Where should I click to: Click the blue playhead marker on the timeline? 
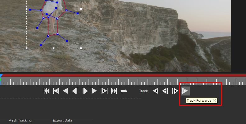[1, 76]
